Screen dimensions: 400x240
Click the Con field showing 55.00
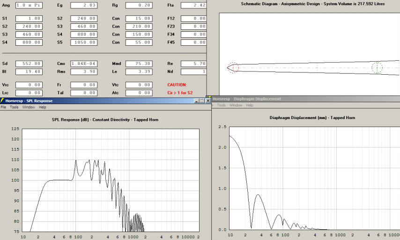139,42
